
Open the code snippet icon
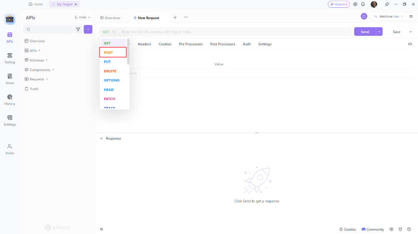point(410,44)
